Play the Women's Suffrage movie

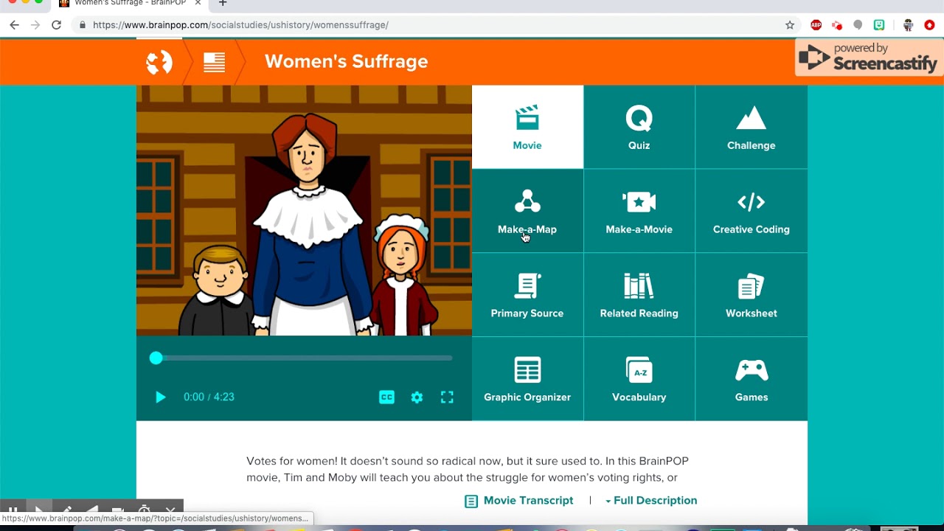click(160, 398)
